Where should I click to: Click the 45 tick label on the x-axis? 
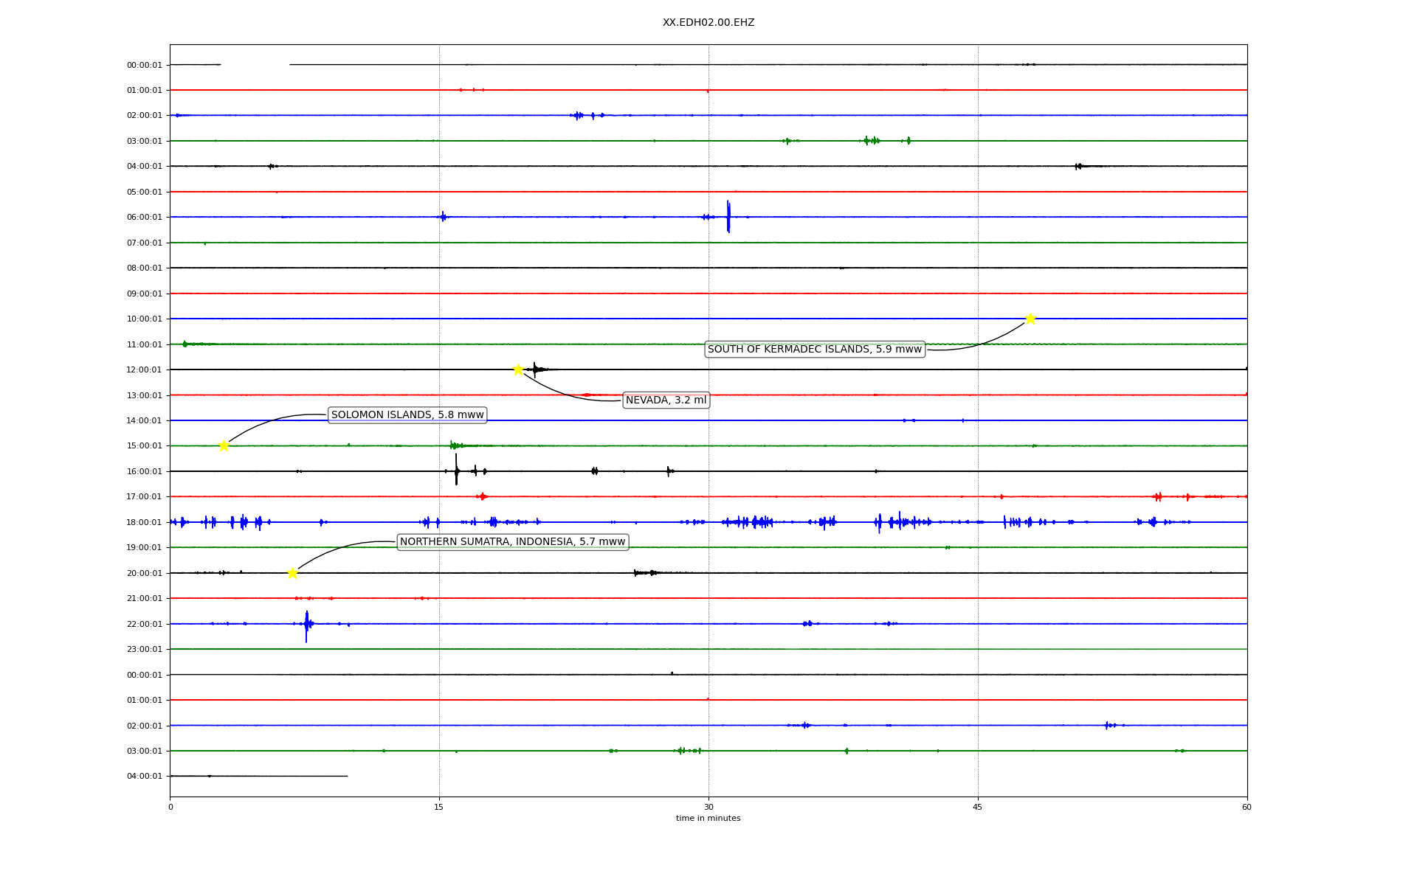977,807
